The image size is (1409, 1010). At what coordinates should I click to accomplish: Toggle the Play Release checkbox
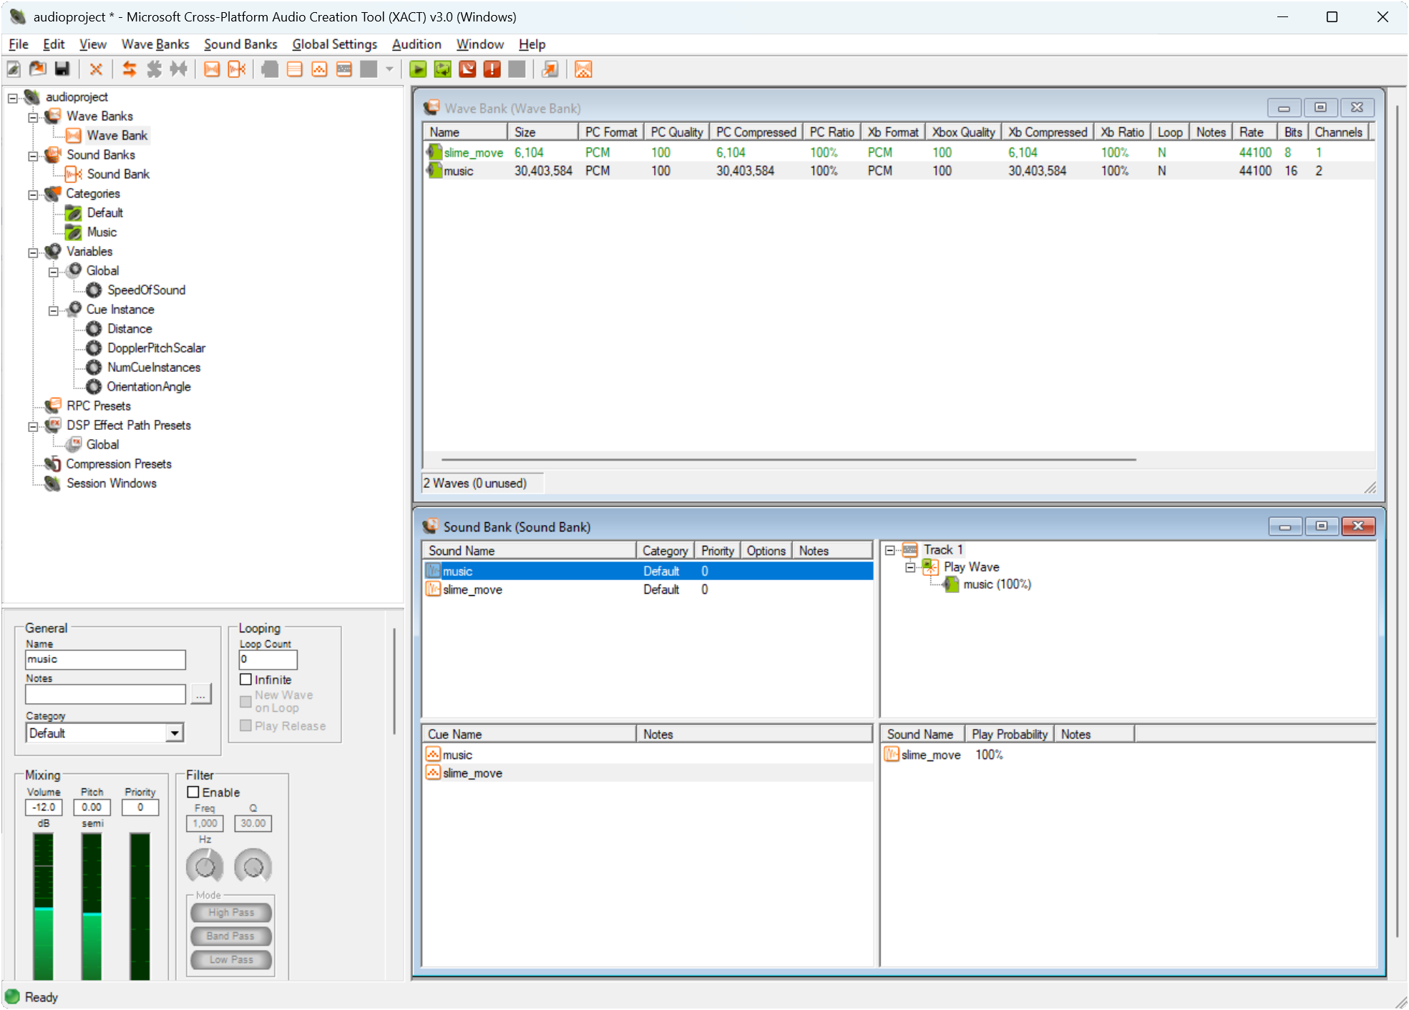[x=245, y=725]
